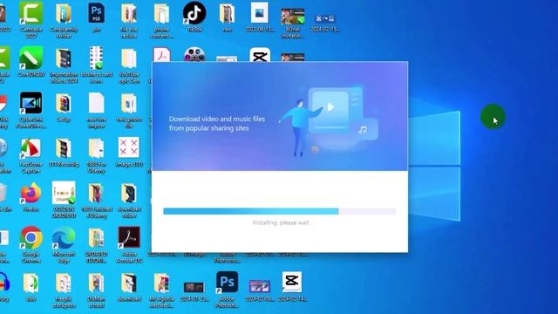Click the installer progress bar

click(279, 211)
